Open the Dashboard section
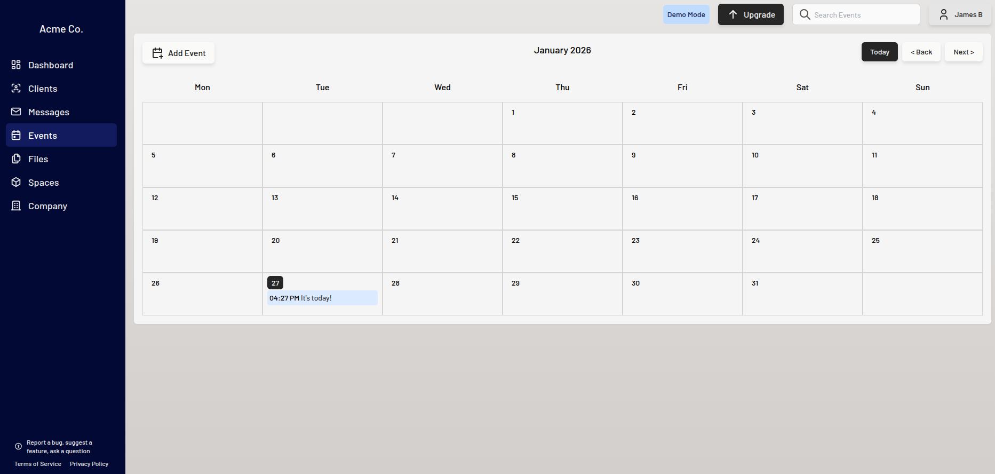The width and height of the screenshot is (995, 474). (61, 65)
